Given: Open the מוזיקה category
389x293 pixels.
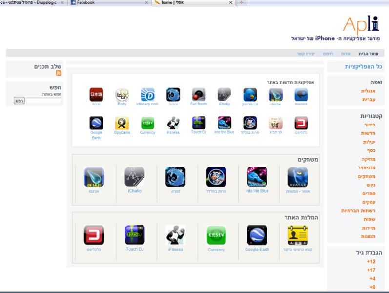Looking at the screenshot, I should (369, 159).
